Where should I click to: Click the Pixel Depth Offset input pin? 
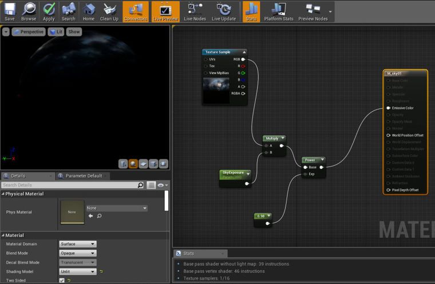389,190
